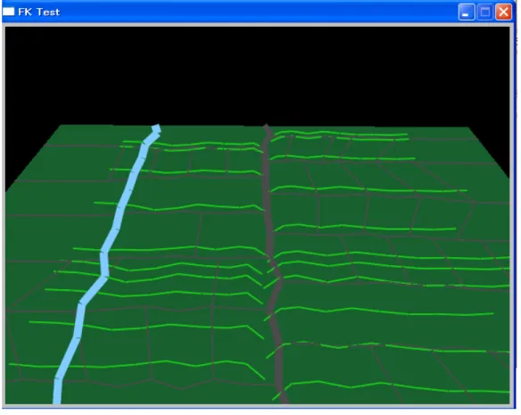Screen dimensions: 521x415
Task: Click the gray road's near end at viewport bottom
Action: click(x=284, y=398)
